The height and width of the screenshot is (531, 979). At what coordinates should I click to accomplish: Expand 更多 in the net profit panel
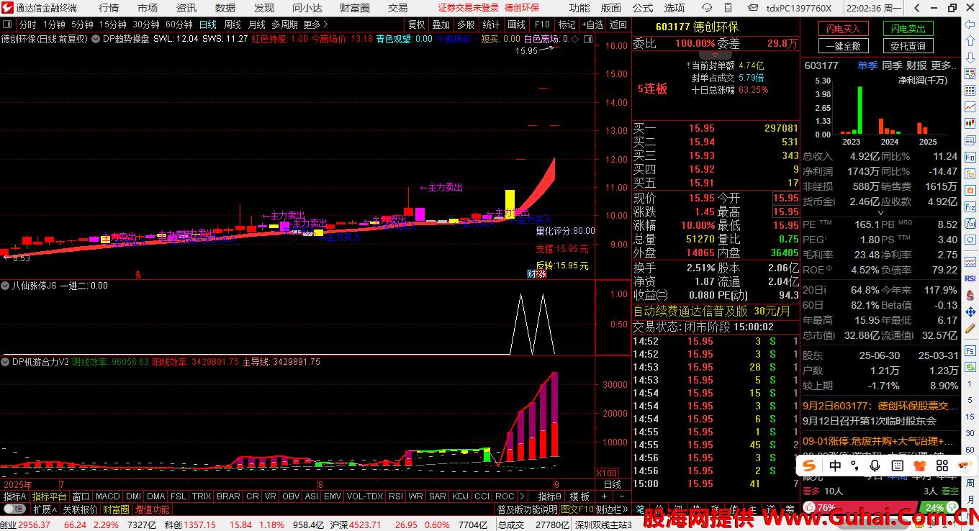point(942,65)
